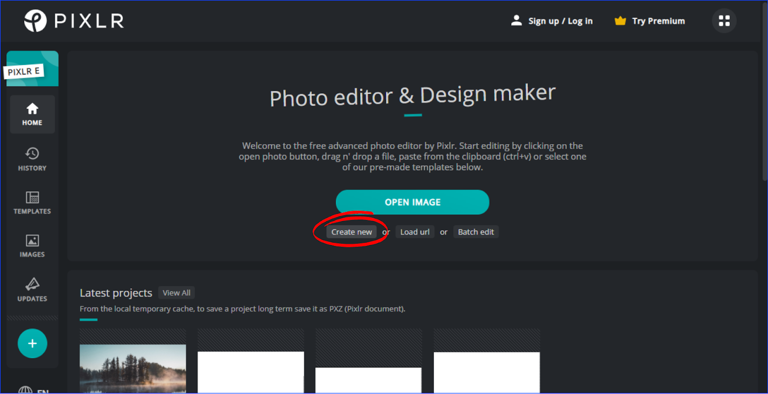The width and height of the screenshot is (768, 394).
Task: Click the PIXLR wordmark text
Action: click(89, 21)
